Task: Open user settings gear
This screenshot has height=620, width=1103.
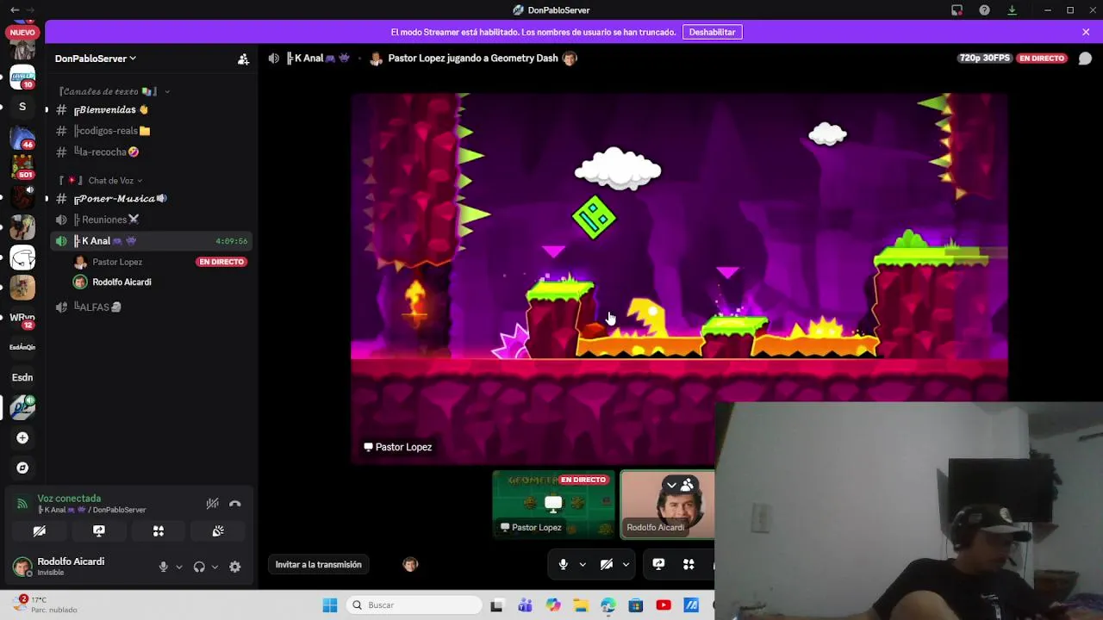Action: (x=235, y=567)
